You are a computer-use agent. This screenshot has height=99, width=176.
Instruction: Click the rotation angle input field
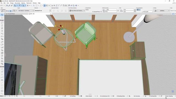[148, 12]
